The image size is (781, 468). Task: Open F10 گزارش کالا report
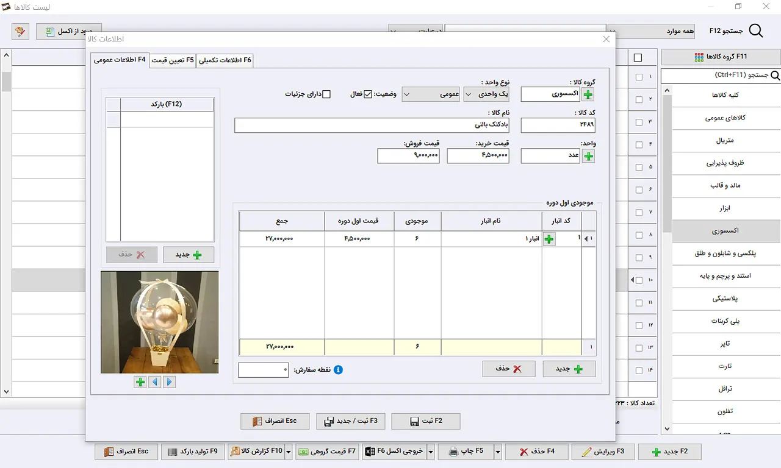(x=256, y=452)
